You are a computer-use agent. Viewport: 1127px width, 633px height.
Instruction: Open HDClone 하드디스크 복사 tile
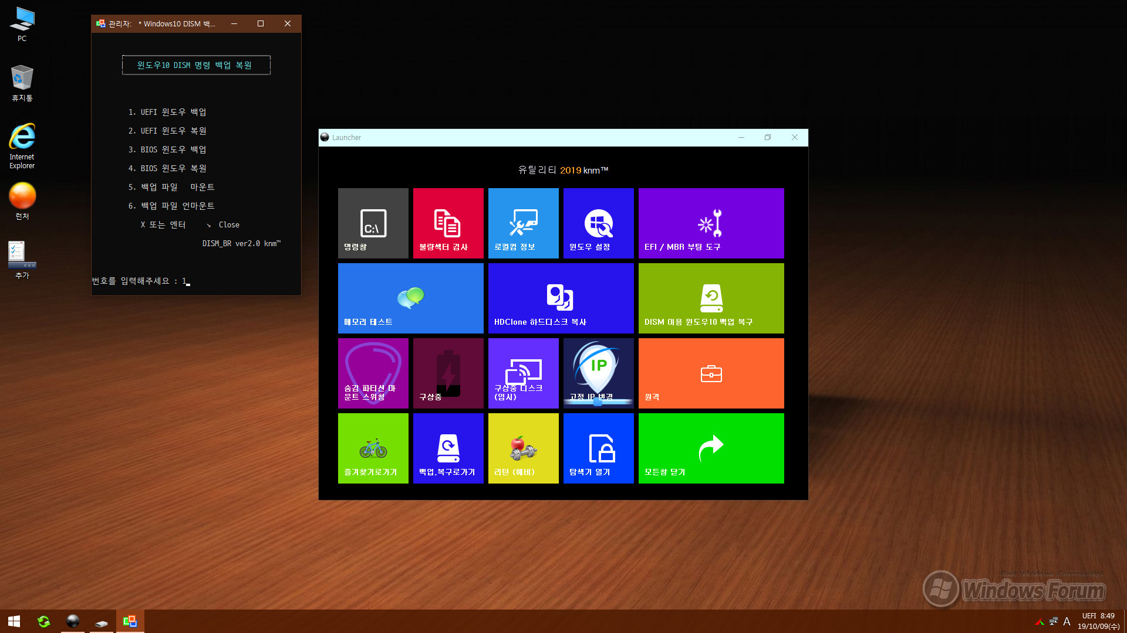[x=561, y=298]
